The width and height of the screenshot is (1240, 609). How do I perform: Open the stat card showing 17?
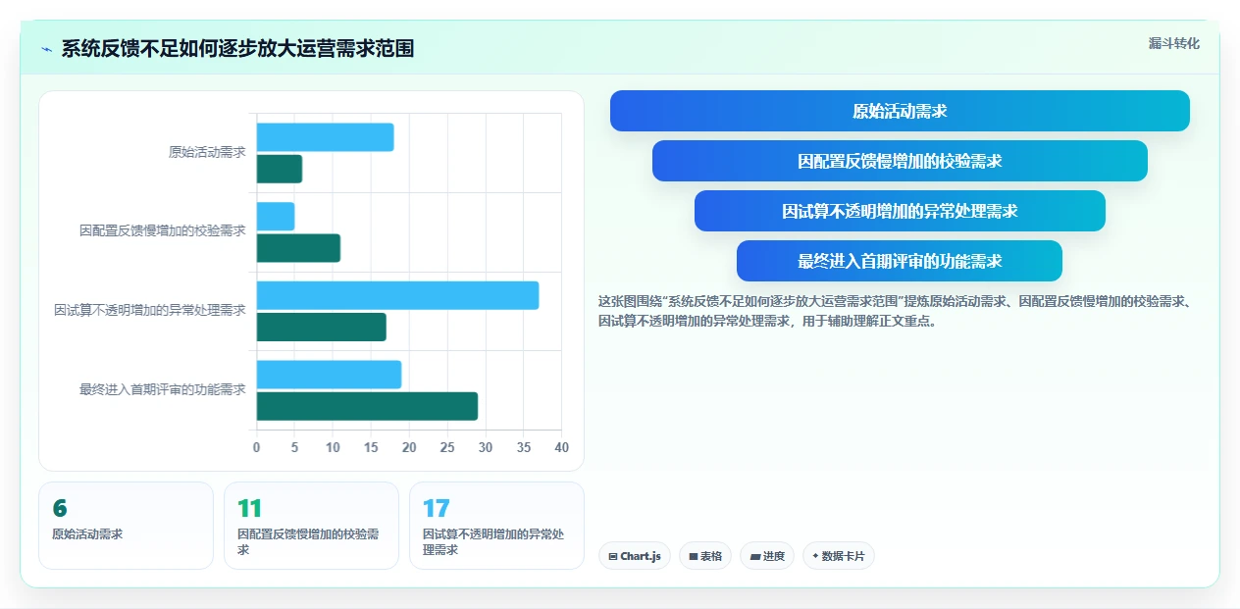pyautogui.click(x=496, y=526)
